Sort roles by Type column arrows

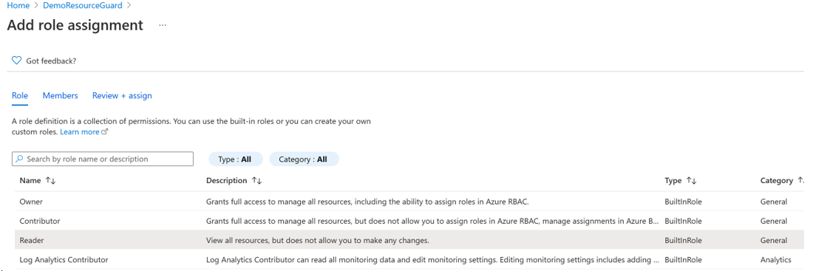click(691, 181)
